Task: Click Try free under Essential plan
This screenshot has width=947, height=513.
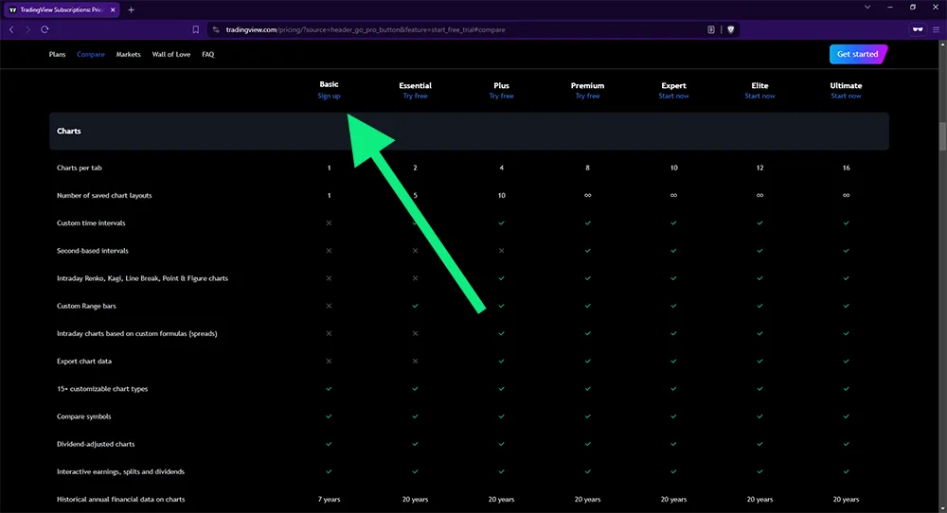Action: point(416,96)
